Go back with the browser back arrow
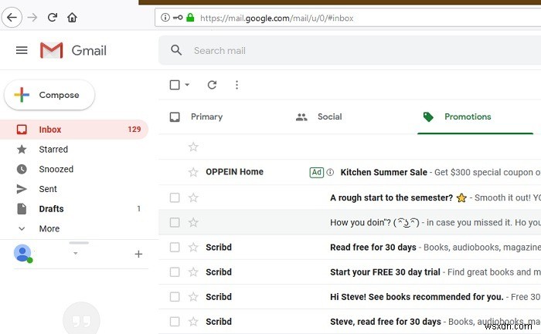The height and width of the screenshot is (334, 541). [12, 17]
